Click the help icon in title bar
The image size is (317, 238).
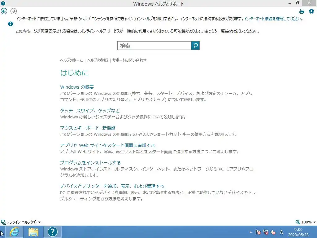coord(3,3)
